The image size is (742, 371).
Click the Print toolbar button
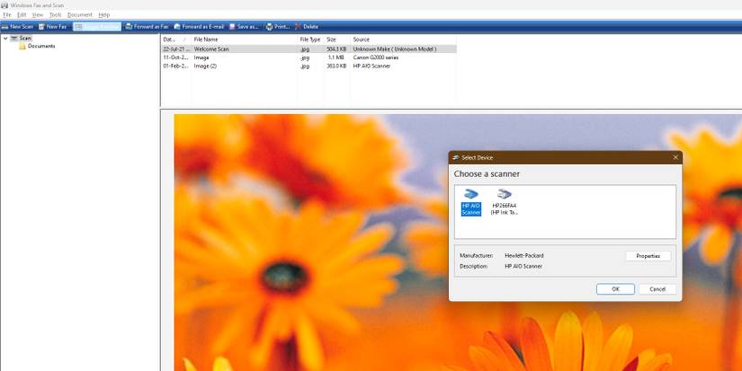click(x=278, y=27)
